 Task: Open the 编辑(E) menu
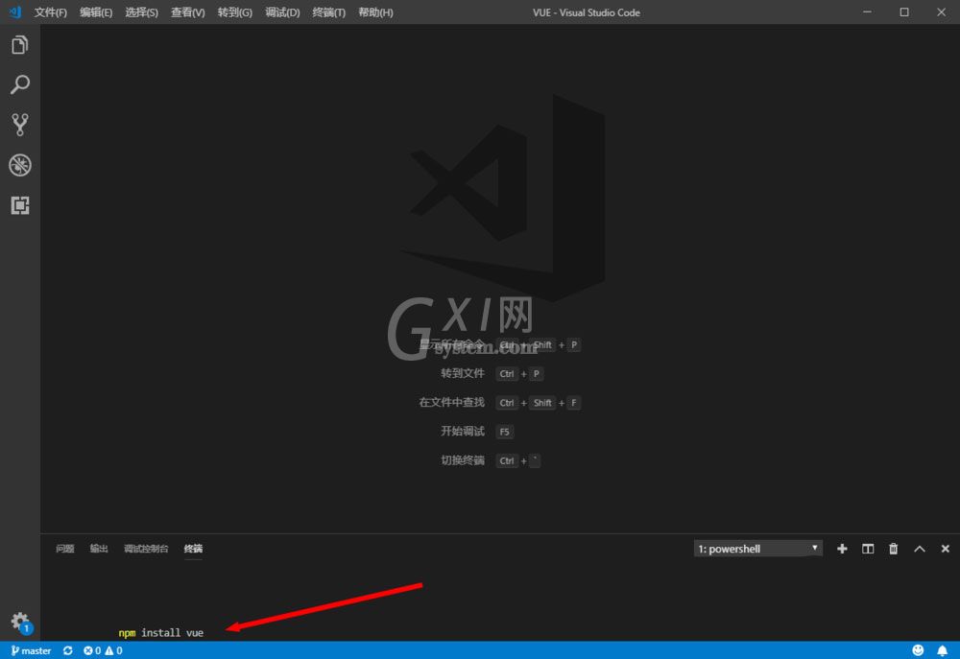coord(96,12)
